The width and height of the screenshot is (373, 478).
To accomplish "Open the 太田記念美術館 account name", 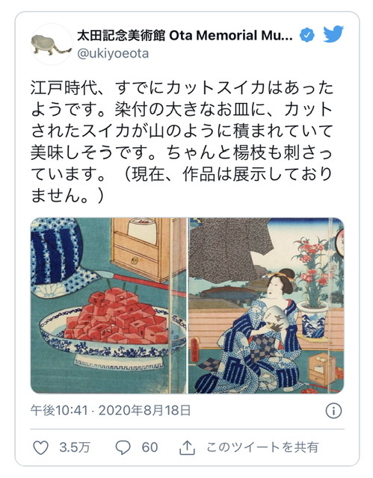I will [x=121, y=35].
